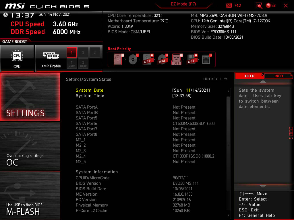The width and height of the screenshot is (294, 220).
Task: Select the System Time value field
Action: [x=182, y=96]
